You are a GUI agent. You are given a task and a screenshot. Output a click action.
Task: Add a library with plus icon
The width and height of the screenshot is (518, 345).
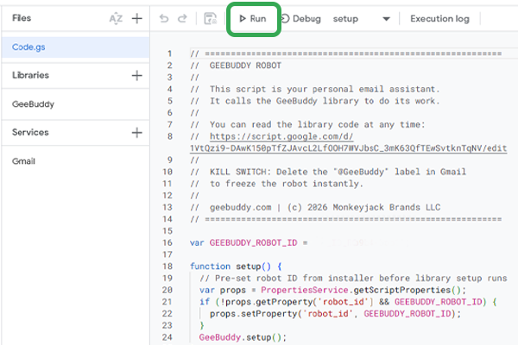tap(136, 76)
